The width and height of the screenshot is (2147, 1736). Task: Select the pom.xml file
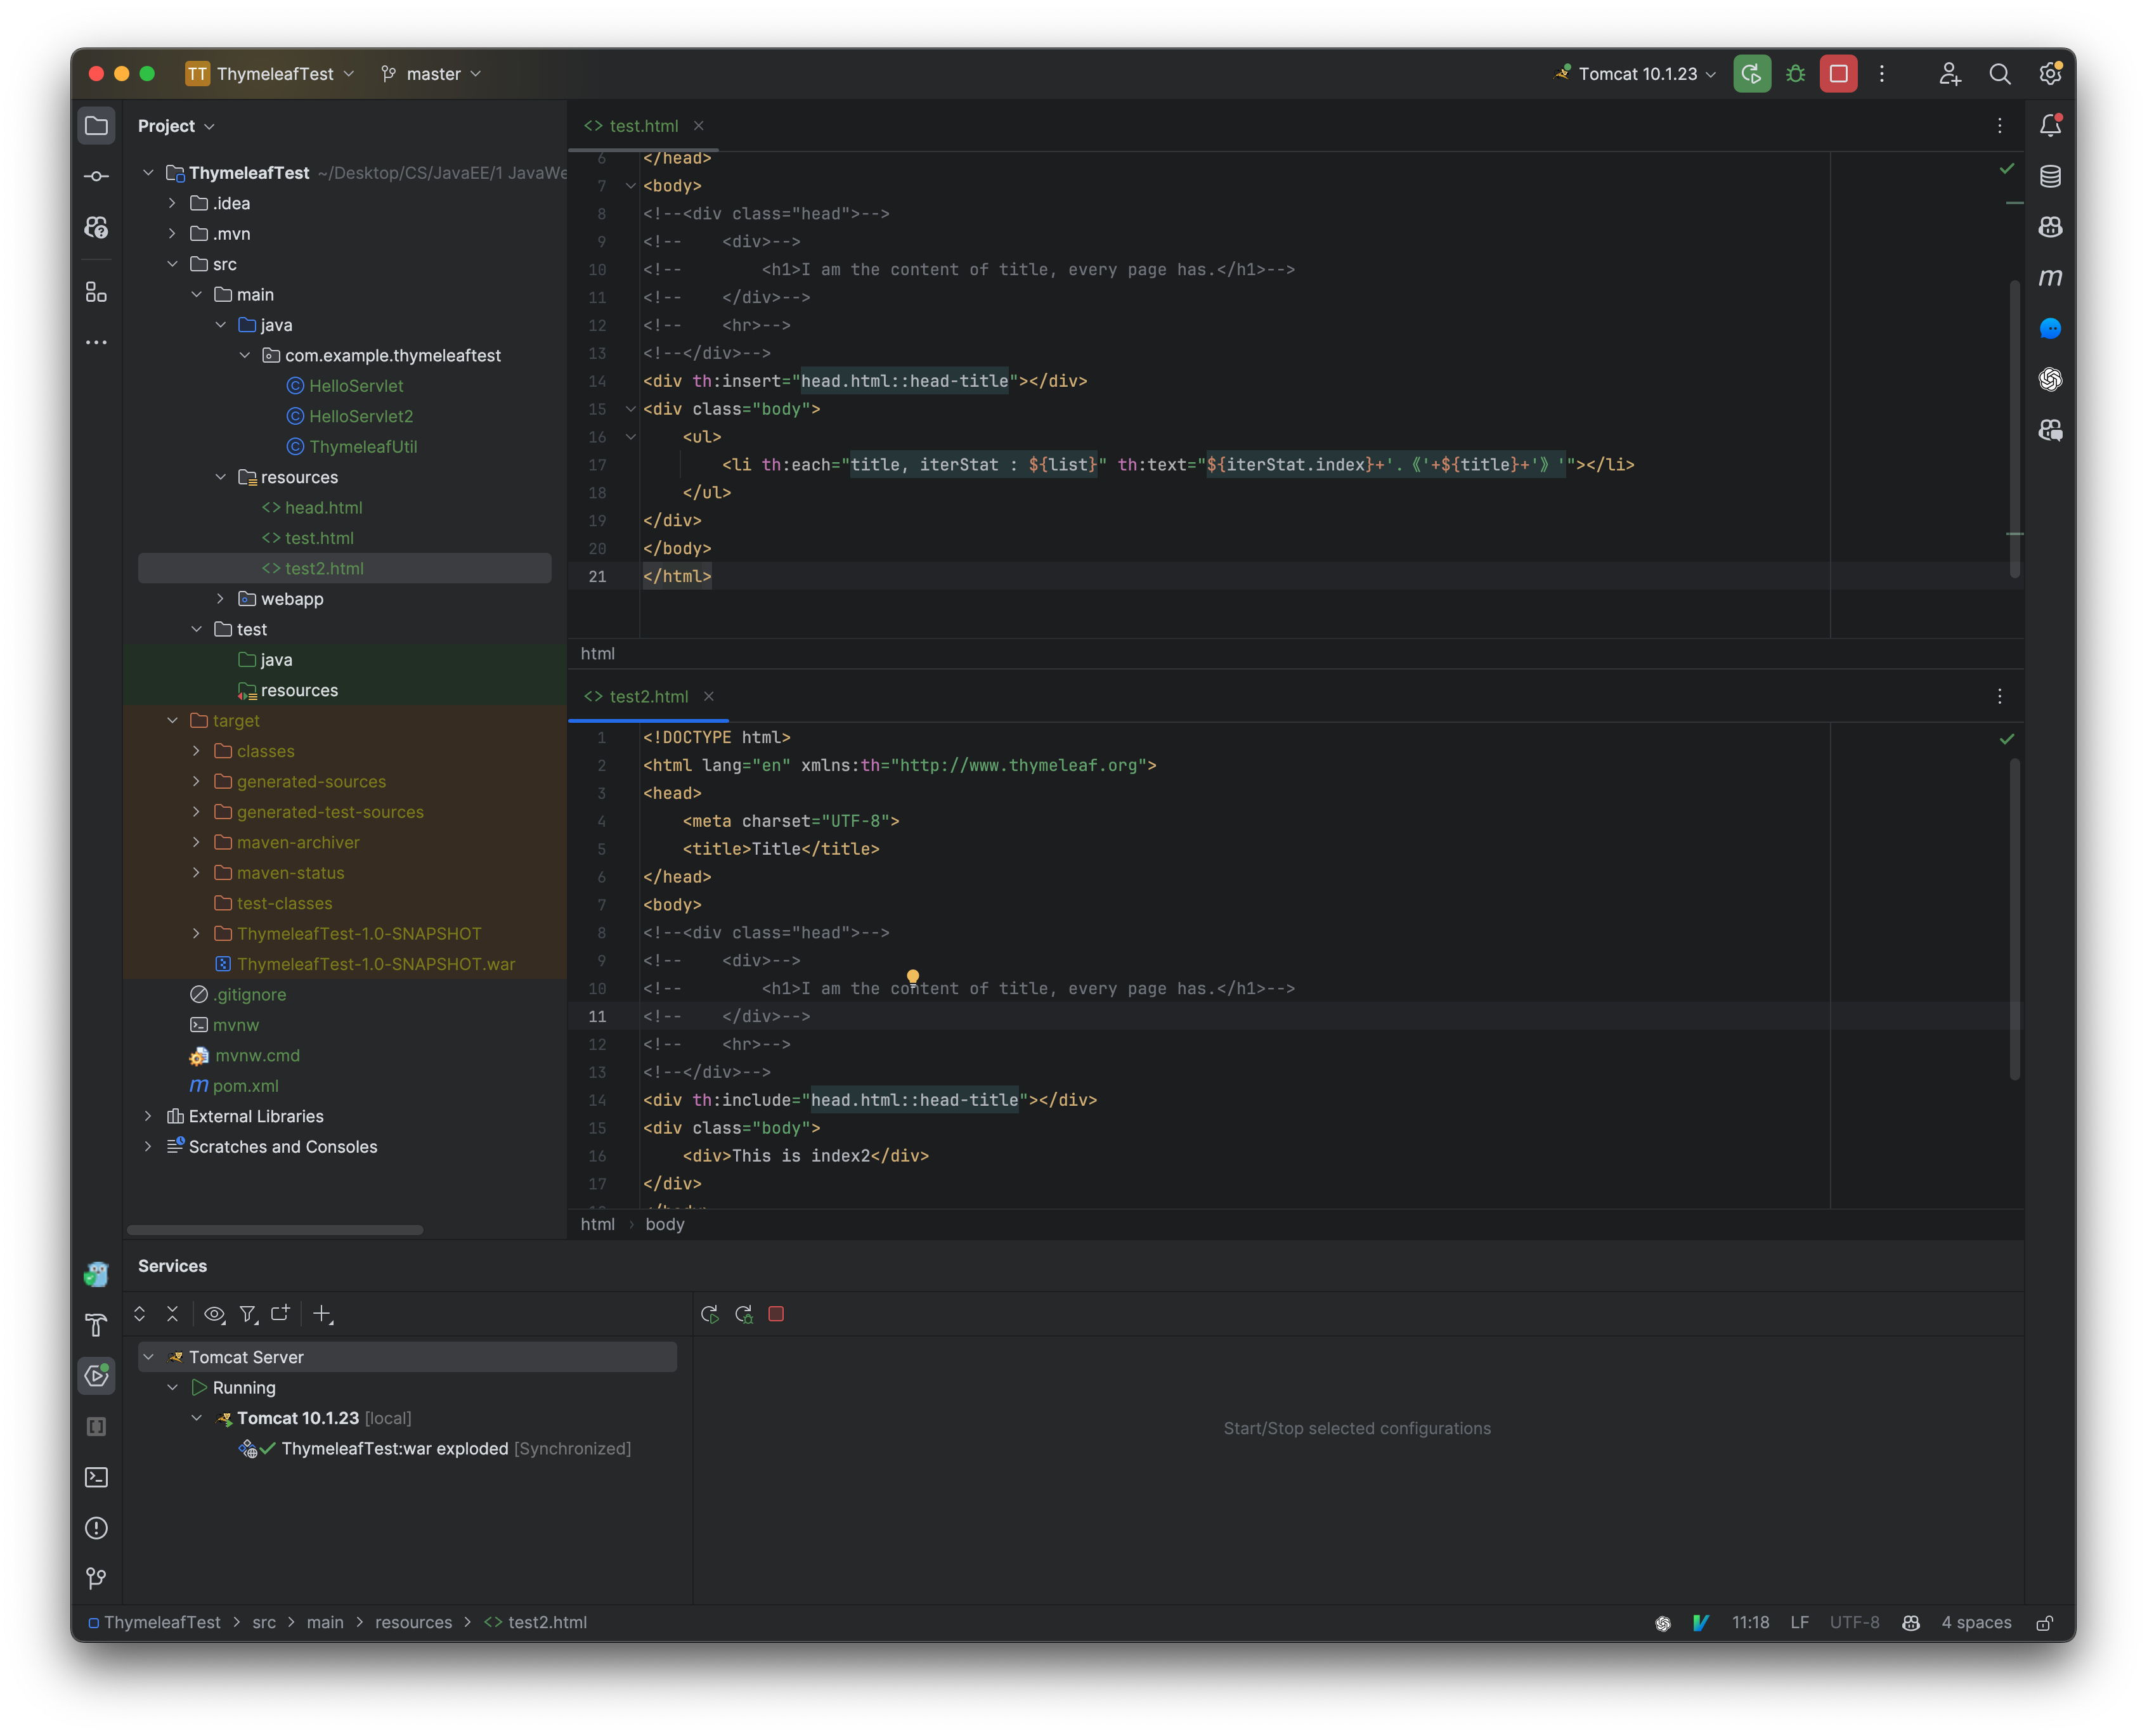click(x=245, y=1086)
